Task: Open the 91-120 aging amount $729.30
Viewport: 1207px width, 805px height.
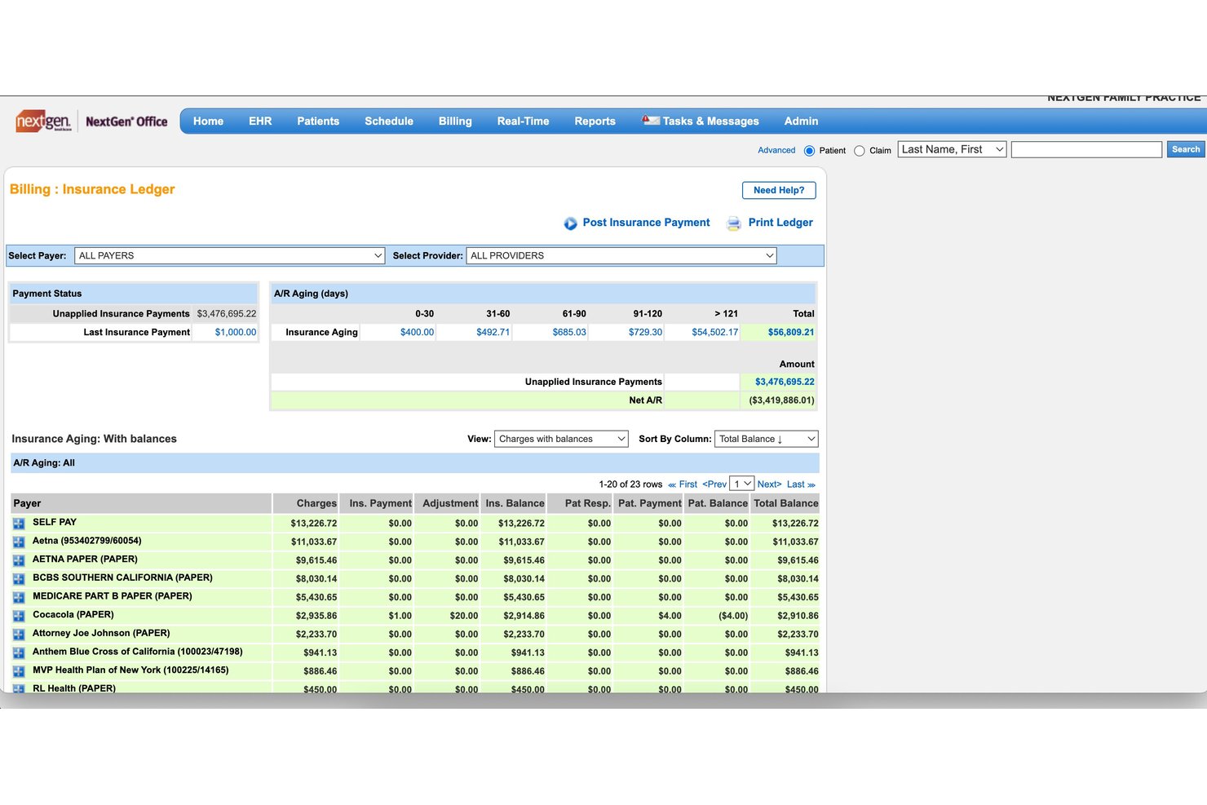Action: click(645, 333)
